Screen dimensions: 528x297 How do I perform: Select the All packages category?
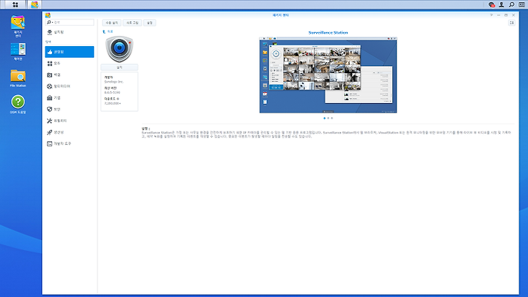[x=70, y=63]
